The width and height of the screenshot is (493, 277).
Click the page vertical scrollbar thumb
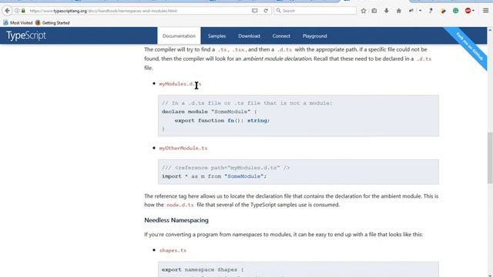[x=490, y=158]
